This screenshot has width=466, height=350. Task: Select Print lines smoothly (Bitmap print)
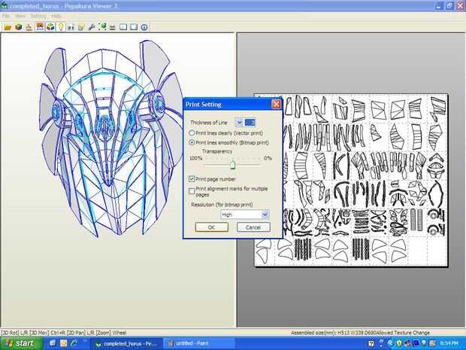coord(229,142)
